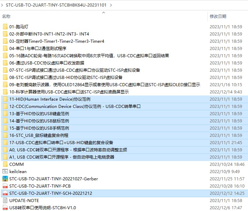Click STC-USB-TO-2UART-TINY-STC8H8K64U-20231101 breadcrumb segment
The height and width of the screenshot is (211, 248).
coord(56,5)
